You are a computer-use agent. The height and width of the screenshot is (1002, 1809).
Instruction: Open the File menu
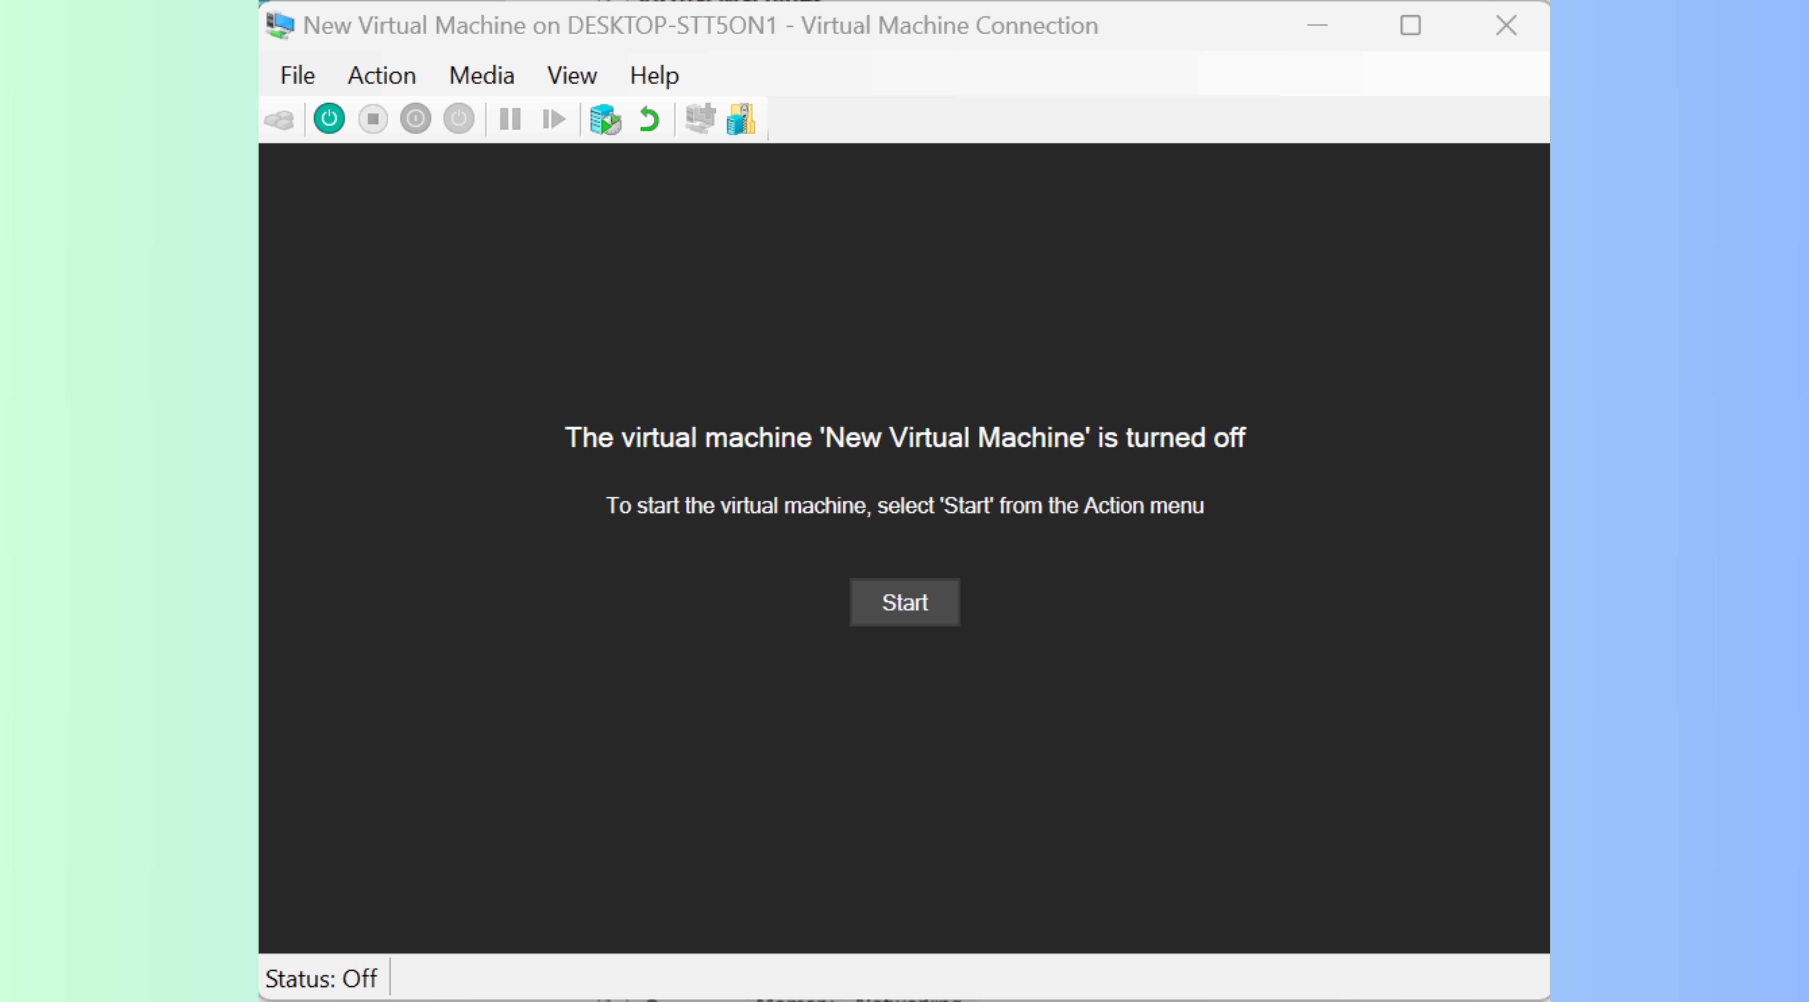pyautogui.click(x=298, y=75)
